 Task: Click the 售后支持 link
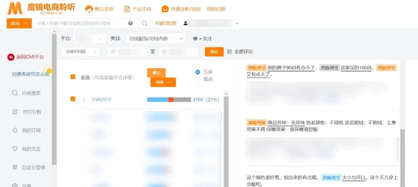tap(104, 9)
